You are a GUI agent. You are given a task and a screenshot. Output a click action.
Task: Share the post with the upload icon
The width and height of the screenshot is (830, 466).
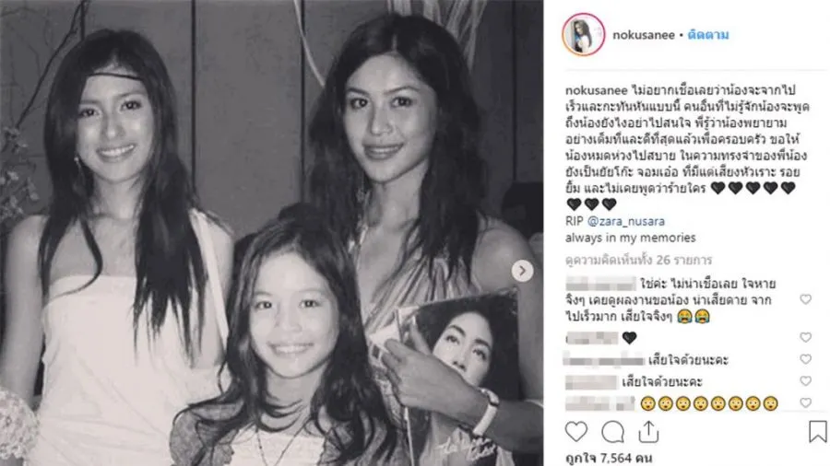pyautogui.click(x=648, y=431)
